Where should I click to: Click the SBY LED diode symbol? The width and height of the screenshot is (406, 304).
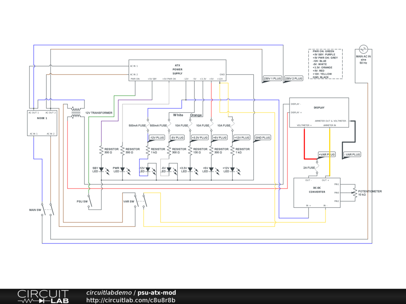101,169
